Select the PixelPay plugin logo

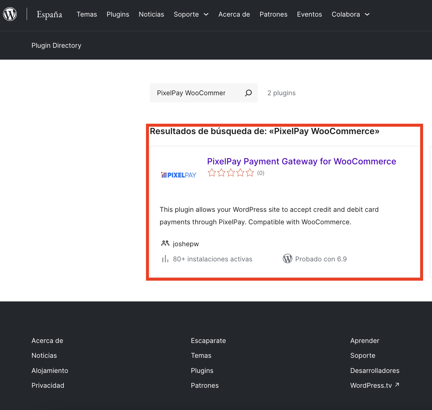coord(179,175)
